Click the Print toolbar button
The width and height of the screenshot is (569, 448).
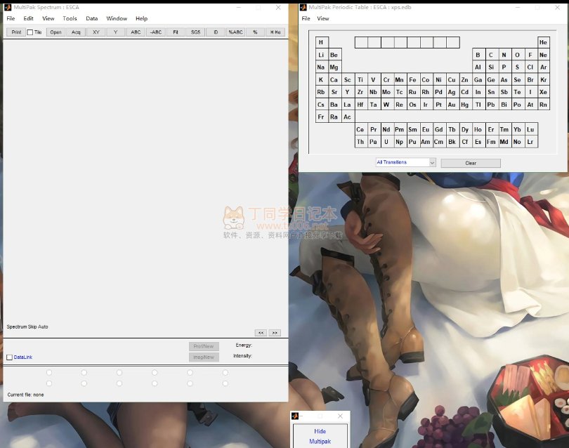pyautogui.click(x=15, y=32)
